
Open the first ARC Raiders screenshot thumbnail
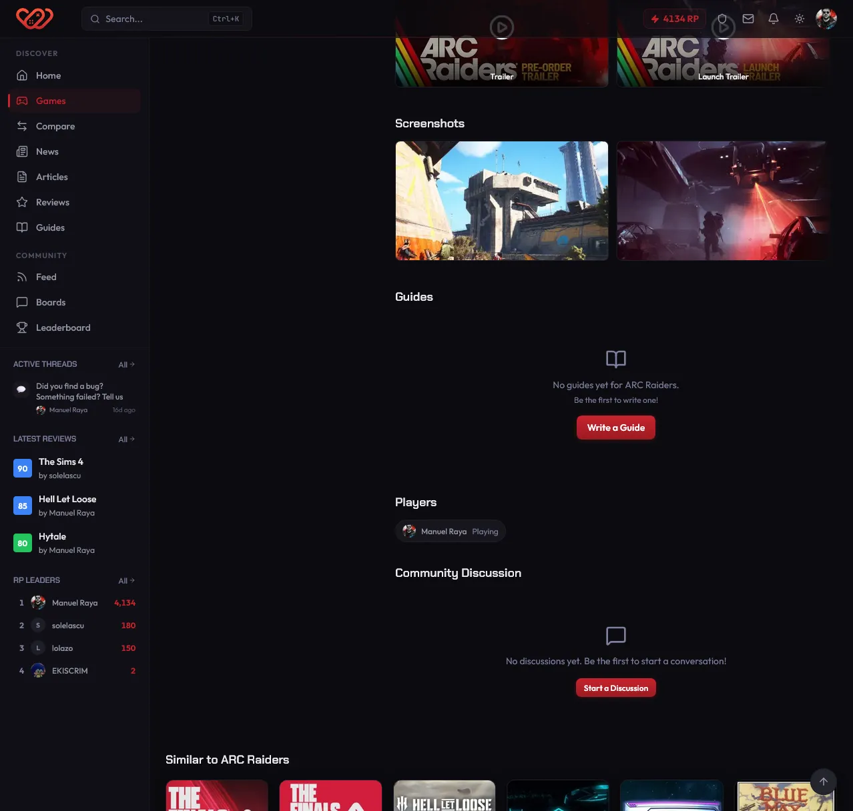(x=501, y=200)
